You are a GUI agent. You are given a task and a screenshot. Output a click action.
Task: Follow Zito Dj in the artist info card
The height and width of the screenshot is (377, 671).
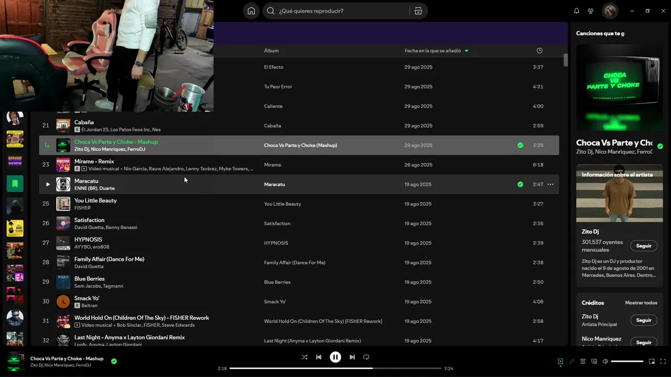[644, 246]
